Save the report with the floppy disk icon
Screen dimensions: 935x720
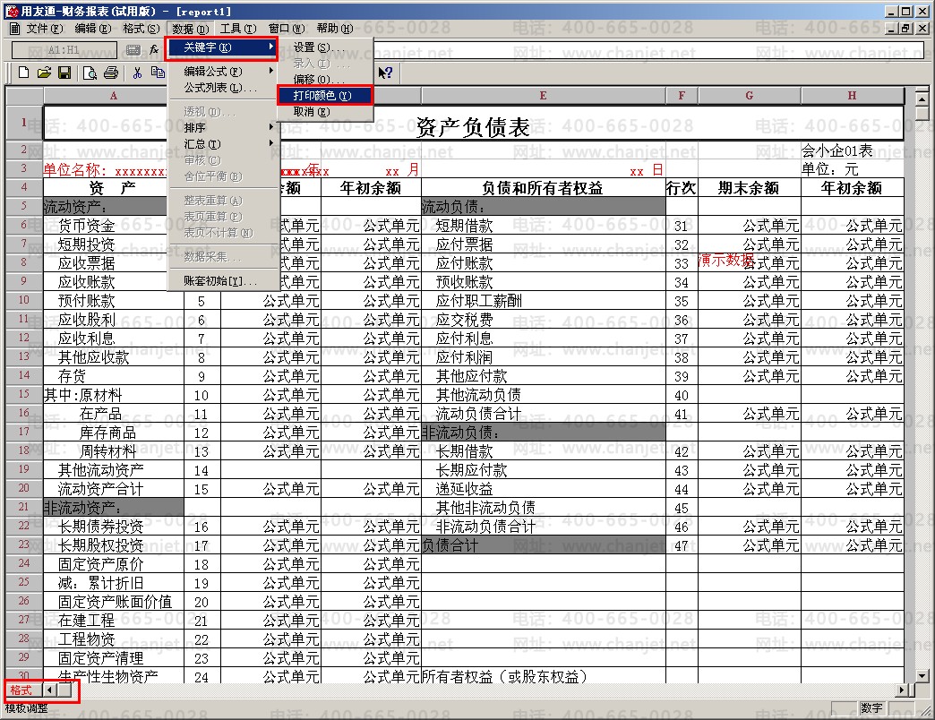[64, 73]
